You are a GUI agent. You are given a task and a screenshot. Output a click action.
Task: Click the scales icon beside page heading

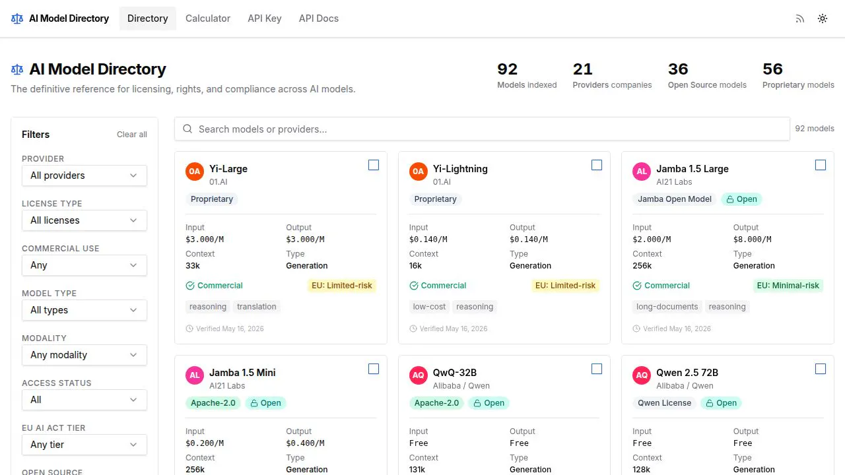pyautogui.click(x=17, y=69)
